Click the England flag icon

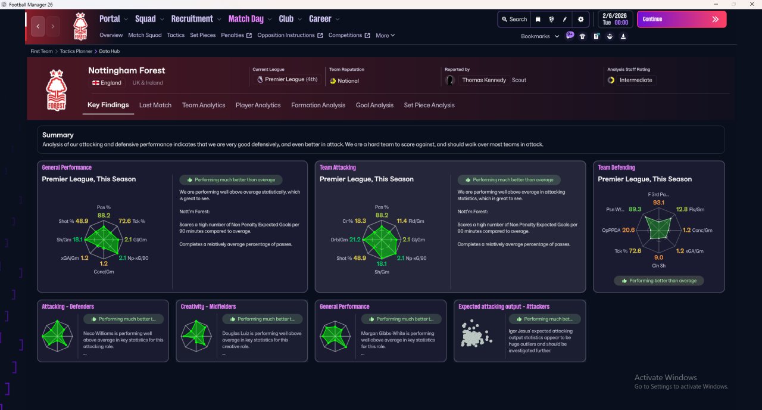click(95, 83)
